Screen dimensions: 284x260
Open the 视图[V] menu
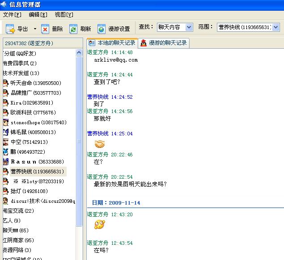click(x=64, y=15)
